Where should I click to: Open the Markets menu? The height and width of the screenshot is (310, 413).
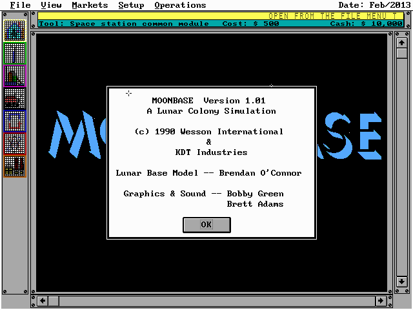(90, 5)
